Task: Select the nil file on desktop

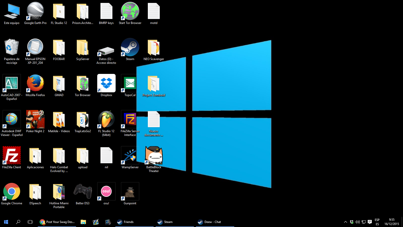Action: [x=106, y=158]
